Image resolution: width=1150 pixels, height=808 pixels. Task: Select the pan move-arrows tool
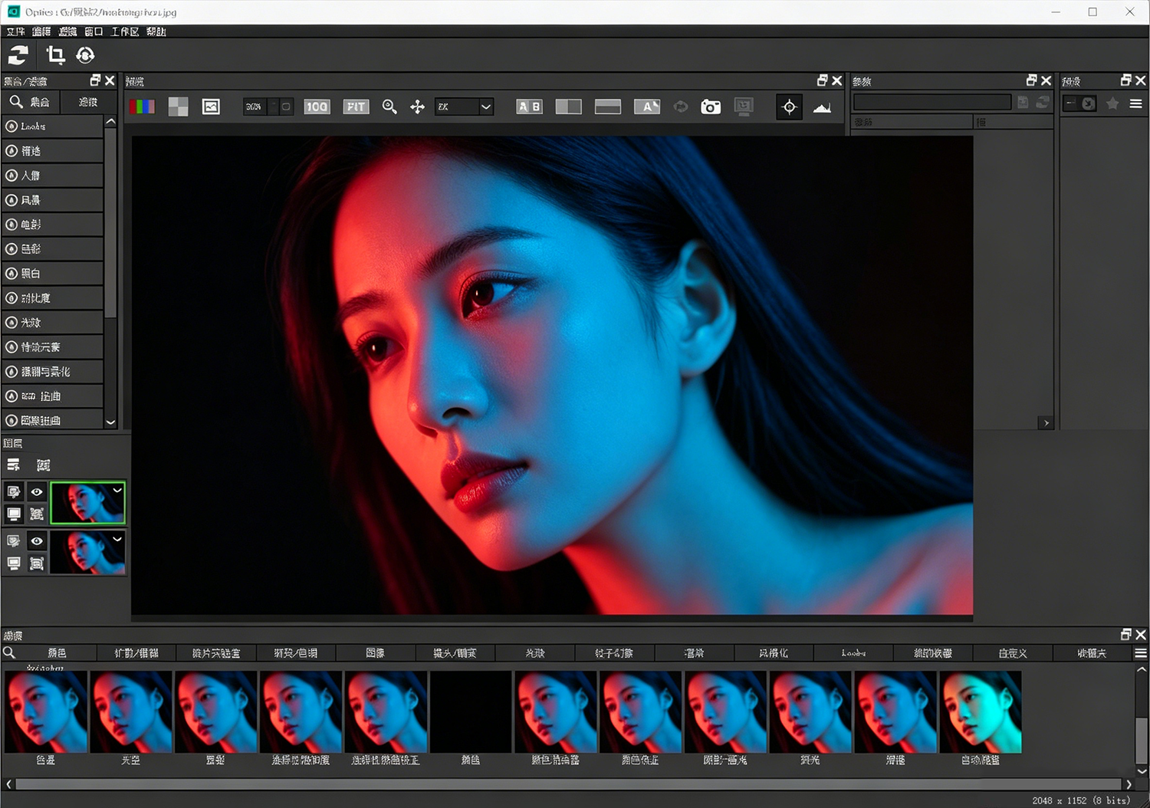coord(417,107)
